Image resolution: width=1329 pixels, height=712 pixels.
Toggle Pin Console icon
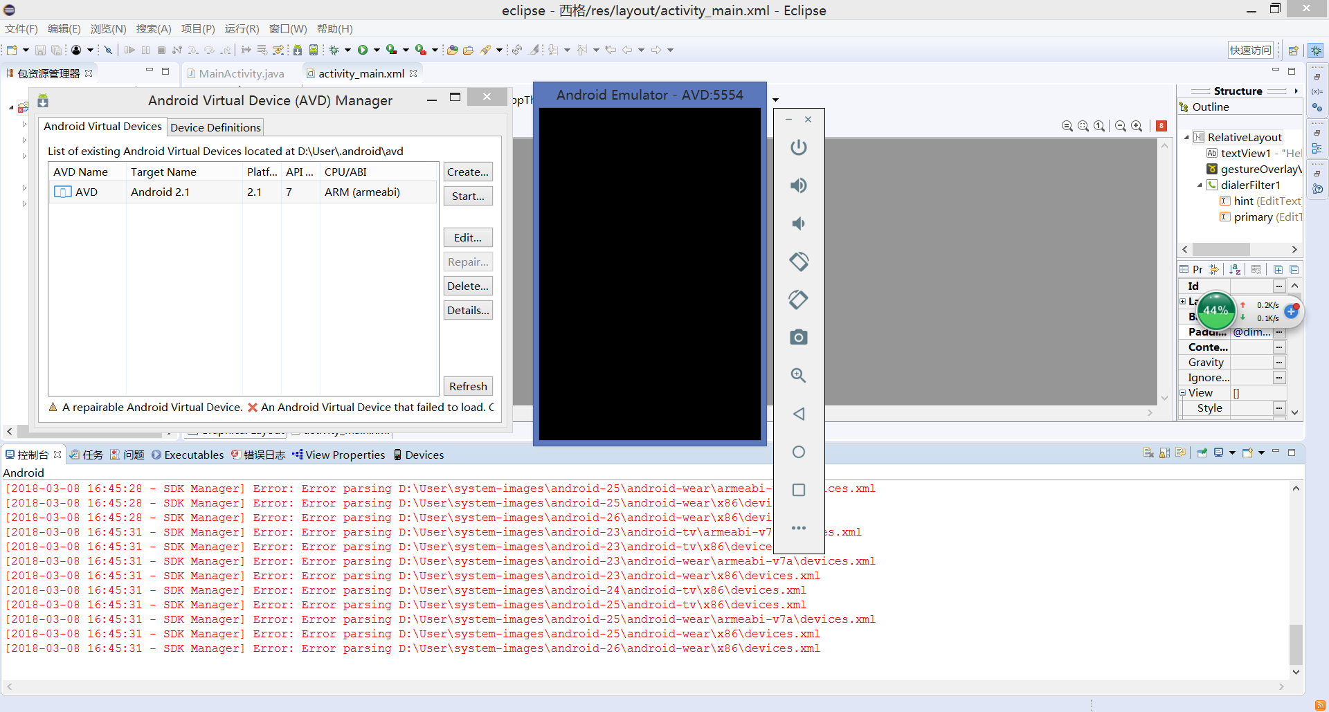pos(1202,453)
